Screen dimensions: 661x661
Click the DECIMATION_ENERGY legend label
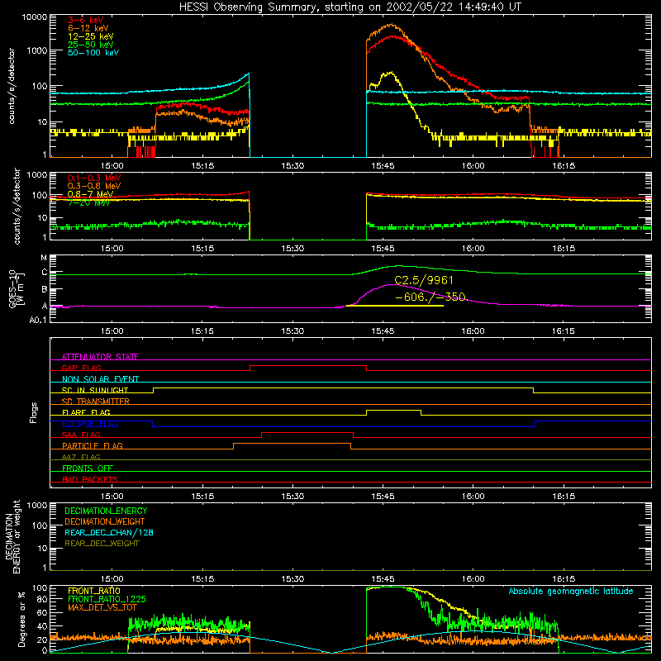tap(106, 511)
